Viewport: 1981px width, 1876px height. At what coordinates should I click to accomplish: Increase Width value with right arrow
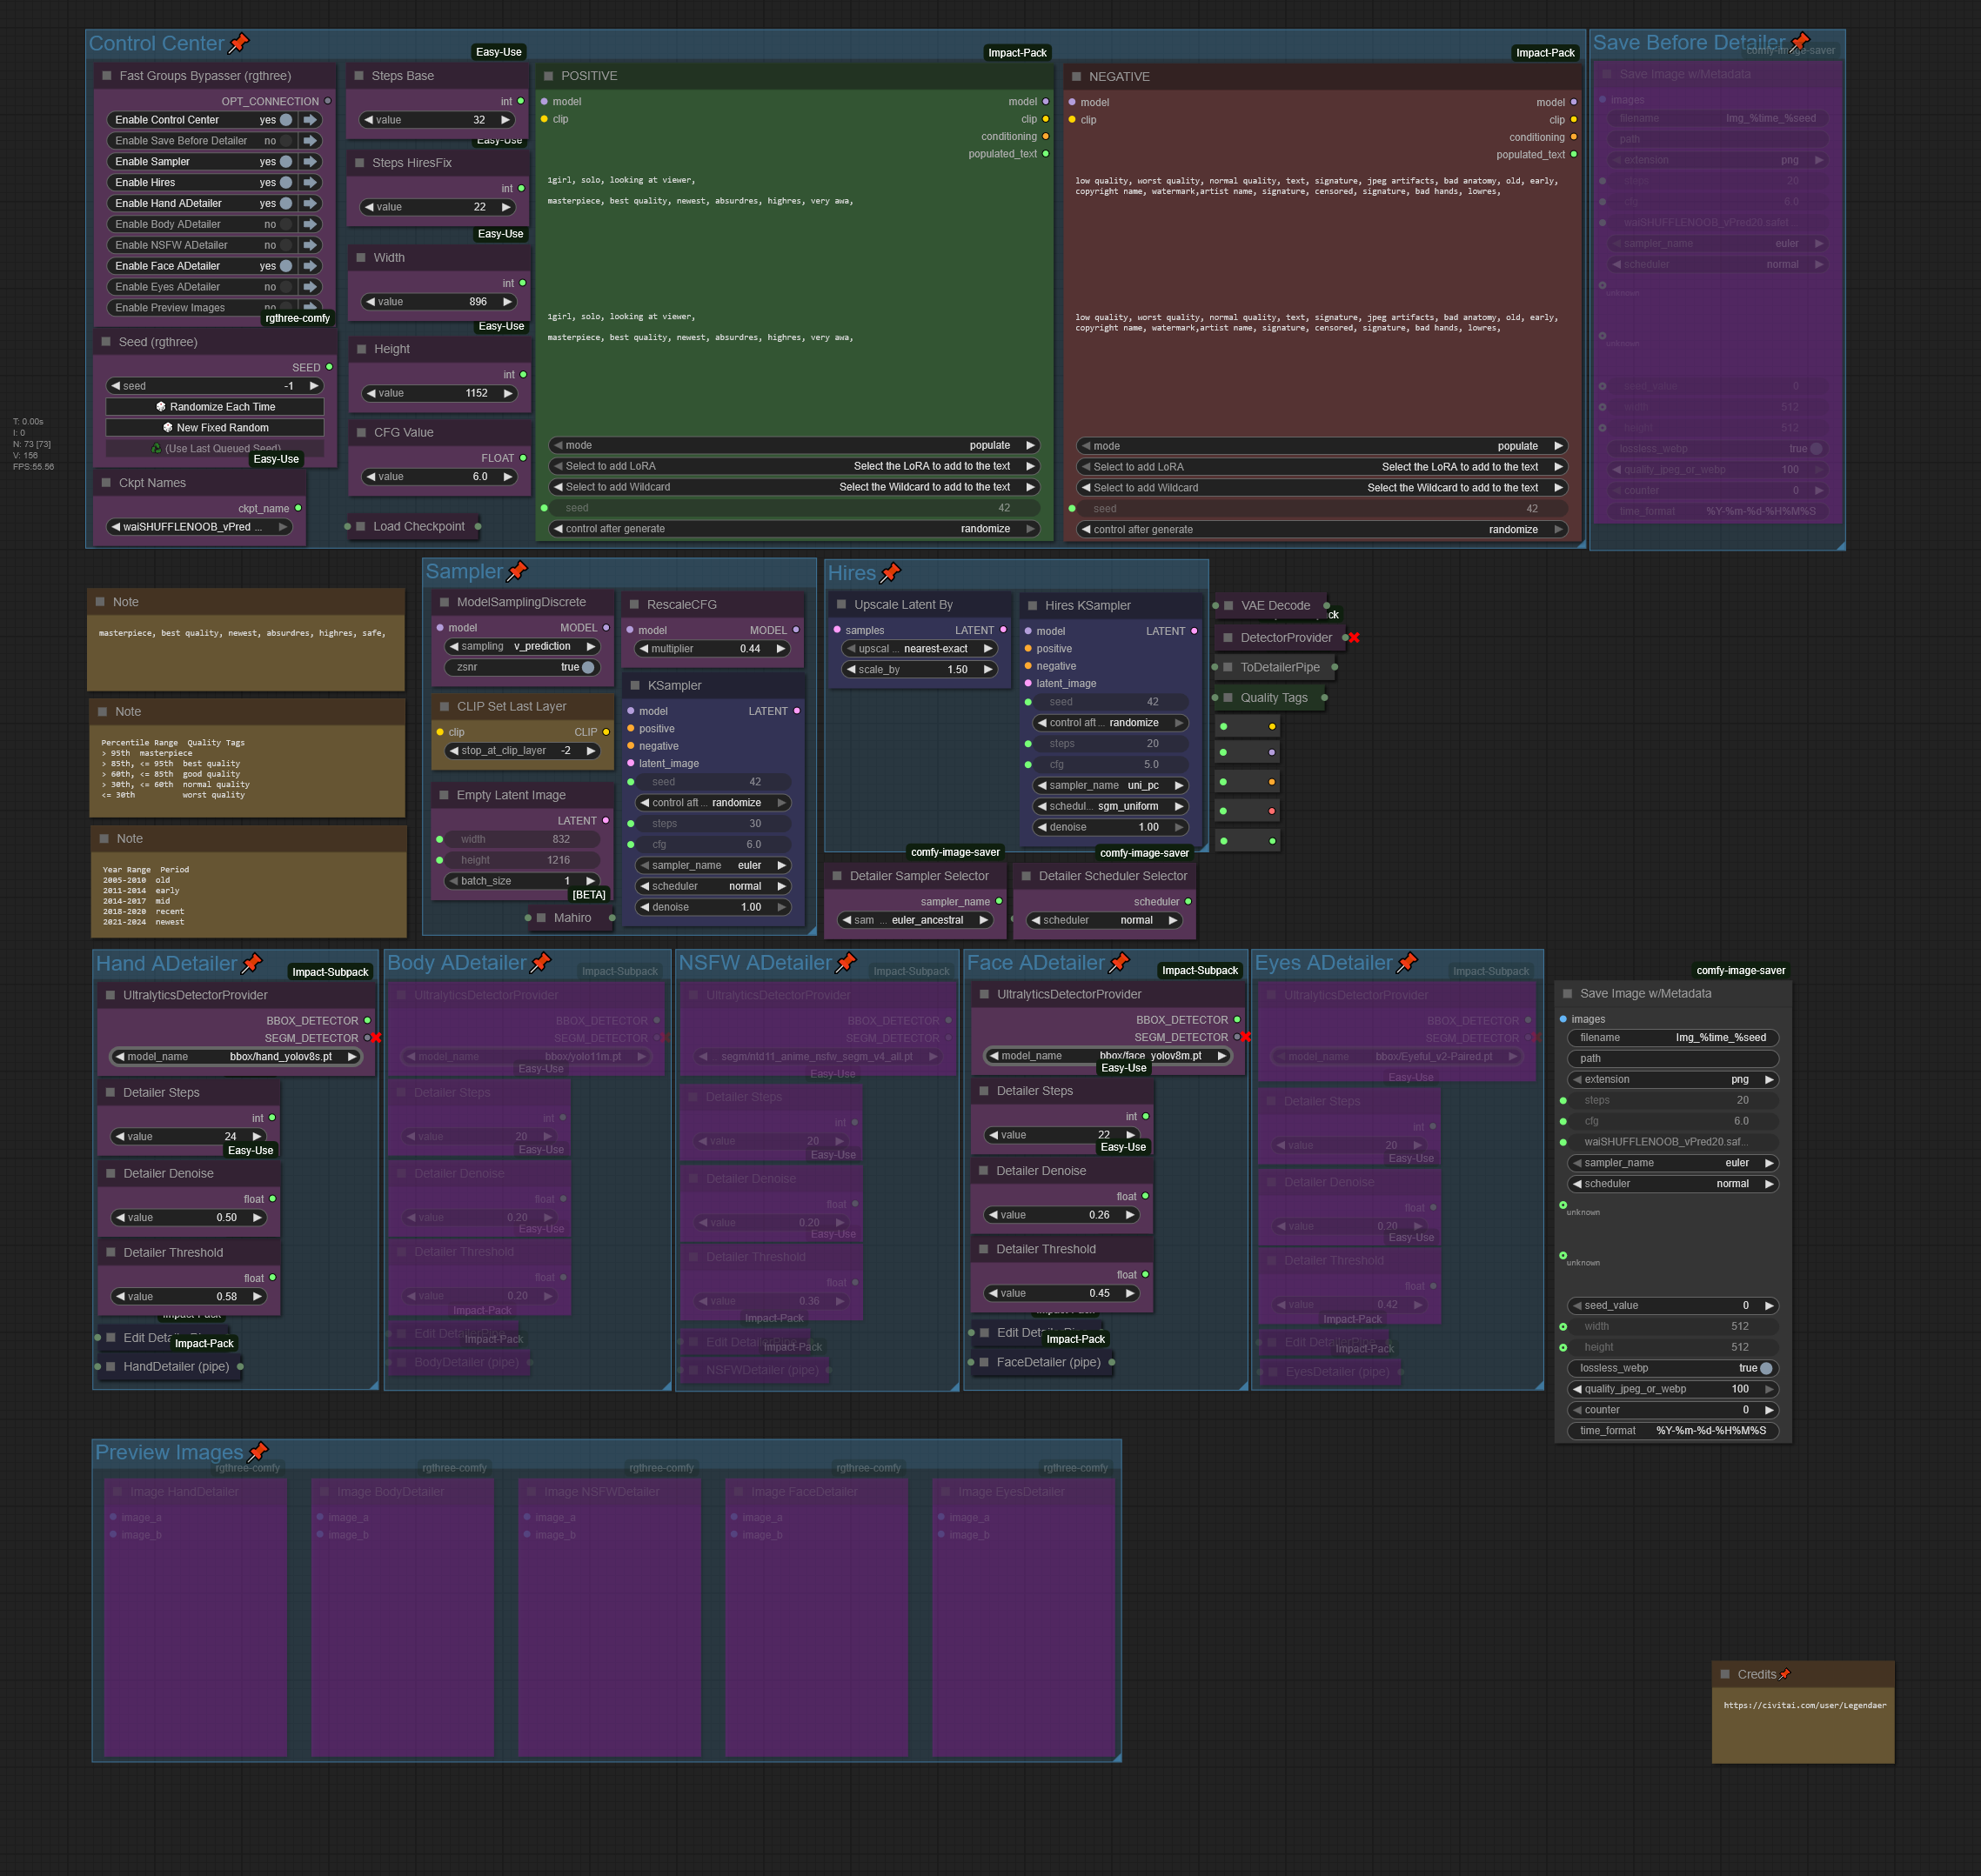coord(507,302)
